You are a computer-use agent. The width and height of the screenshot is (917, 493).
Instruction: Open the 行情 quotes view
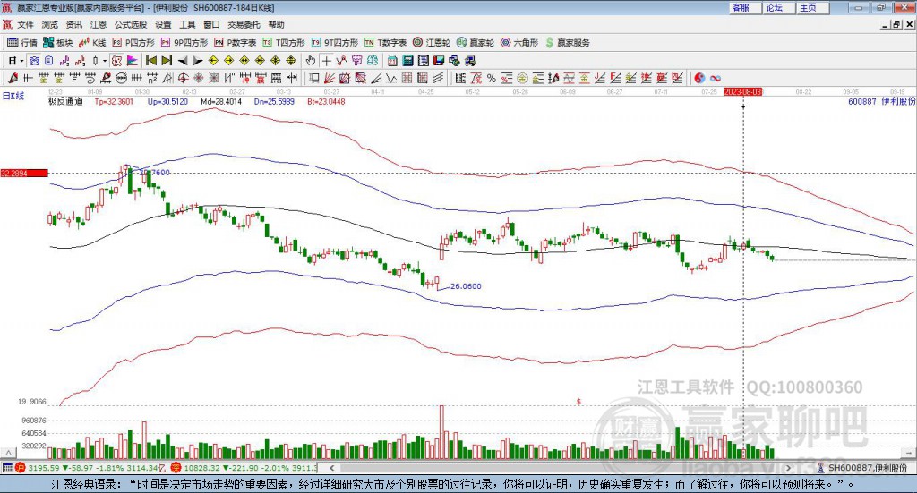pyautogui.click(x=22, y=43)
